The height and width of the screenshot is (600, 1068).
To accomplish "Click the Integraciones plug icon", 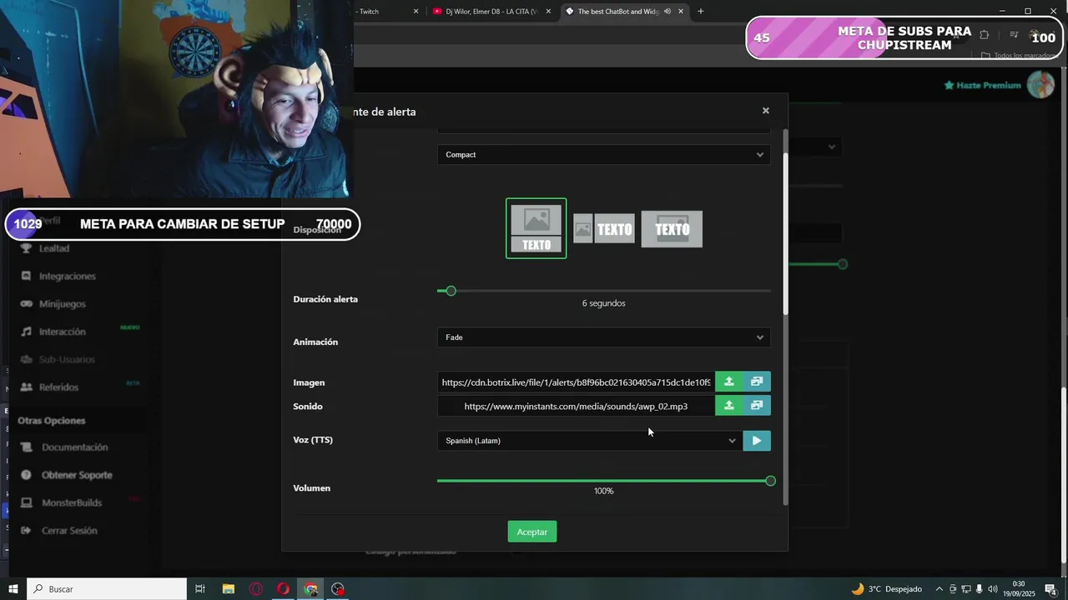I will (26, 276).
